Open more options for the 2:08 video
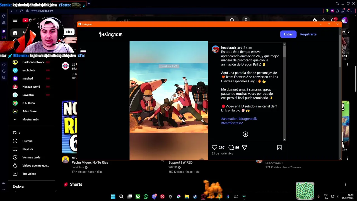The height and width of the screenshot is (201, 357). [348, 158]
